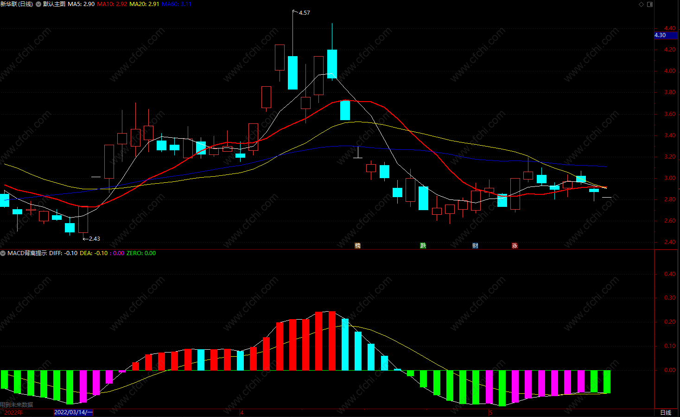Select the blue MA60: 3.11 label
The height and width of the screenshot is (417, 680).
tap(177, 4)
